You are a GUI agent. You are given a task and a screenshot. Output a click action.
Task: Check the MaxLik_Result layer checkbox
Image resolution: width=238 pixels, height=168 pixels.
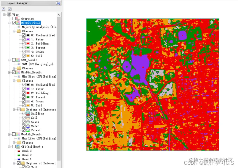[x=14, y=134]
